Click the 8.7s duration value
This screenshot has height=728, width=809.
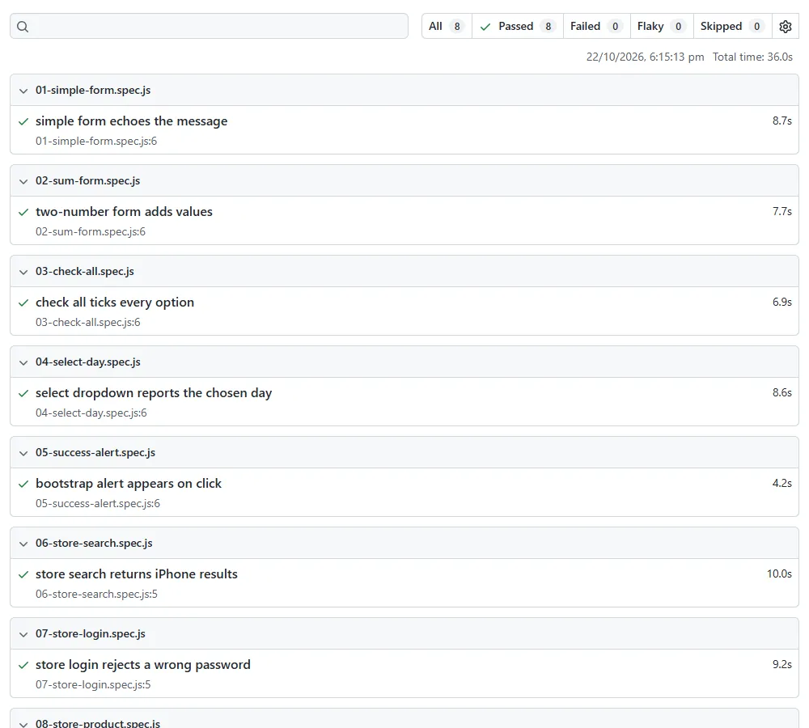point(781,121)
